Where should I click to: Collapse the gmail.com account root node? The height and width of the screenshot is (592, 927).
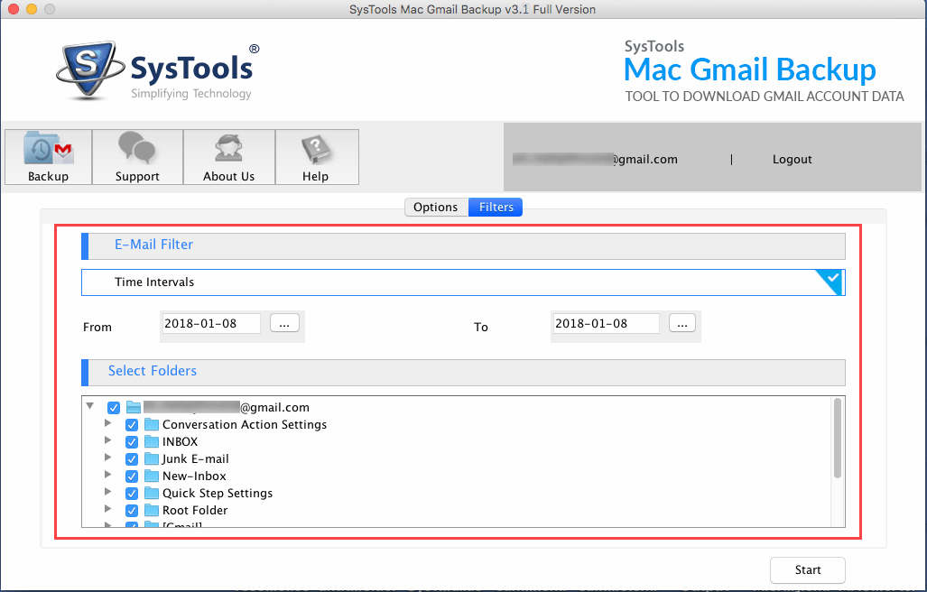pyautogui.click(x=90, y=407)
